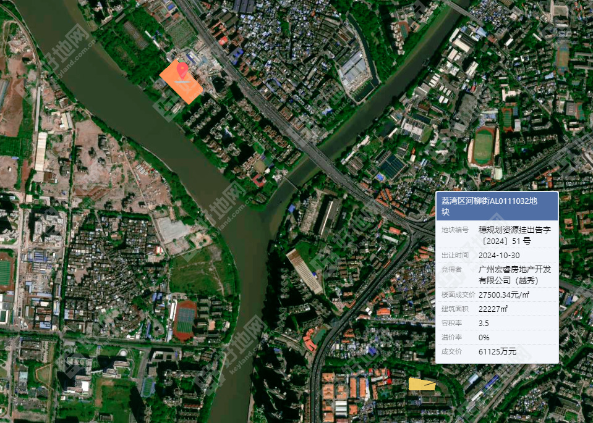
Task: Click the 出让时间 date 2024-10-30
Action: (x=499, y=255)
